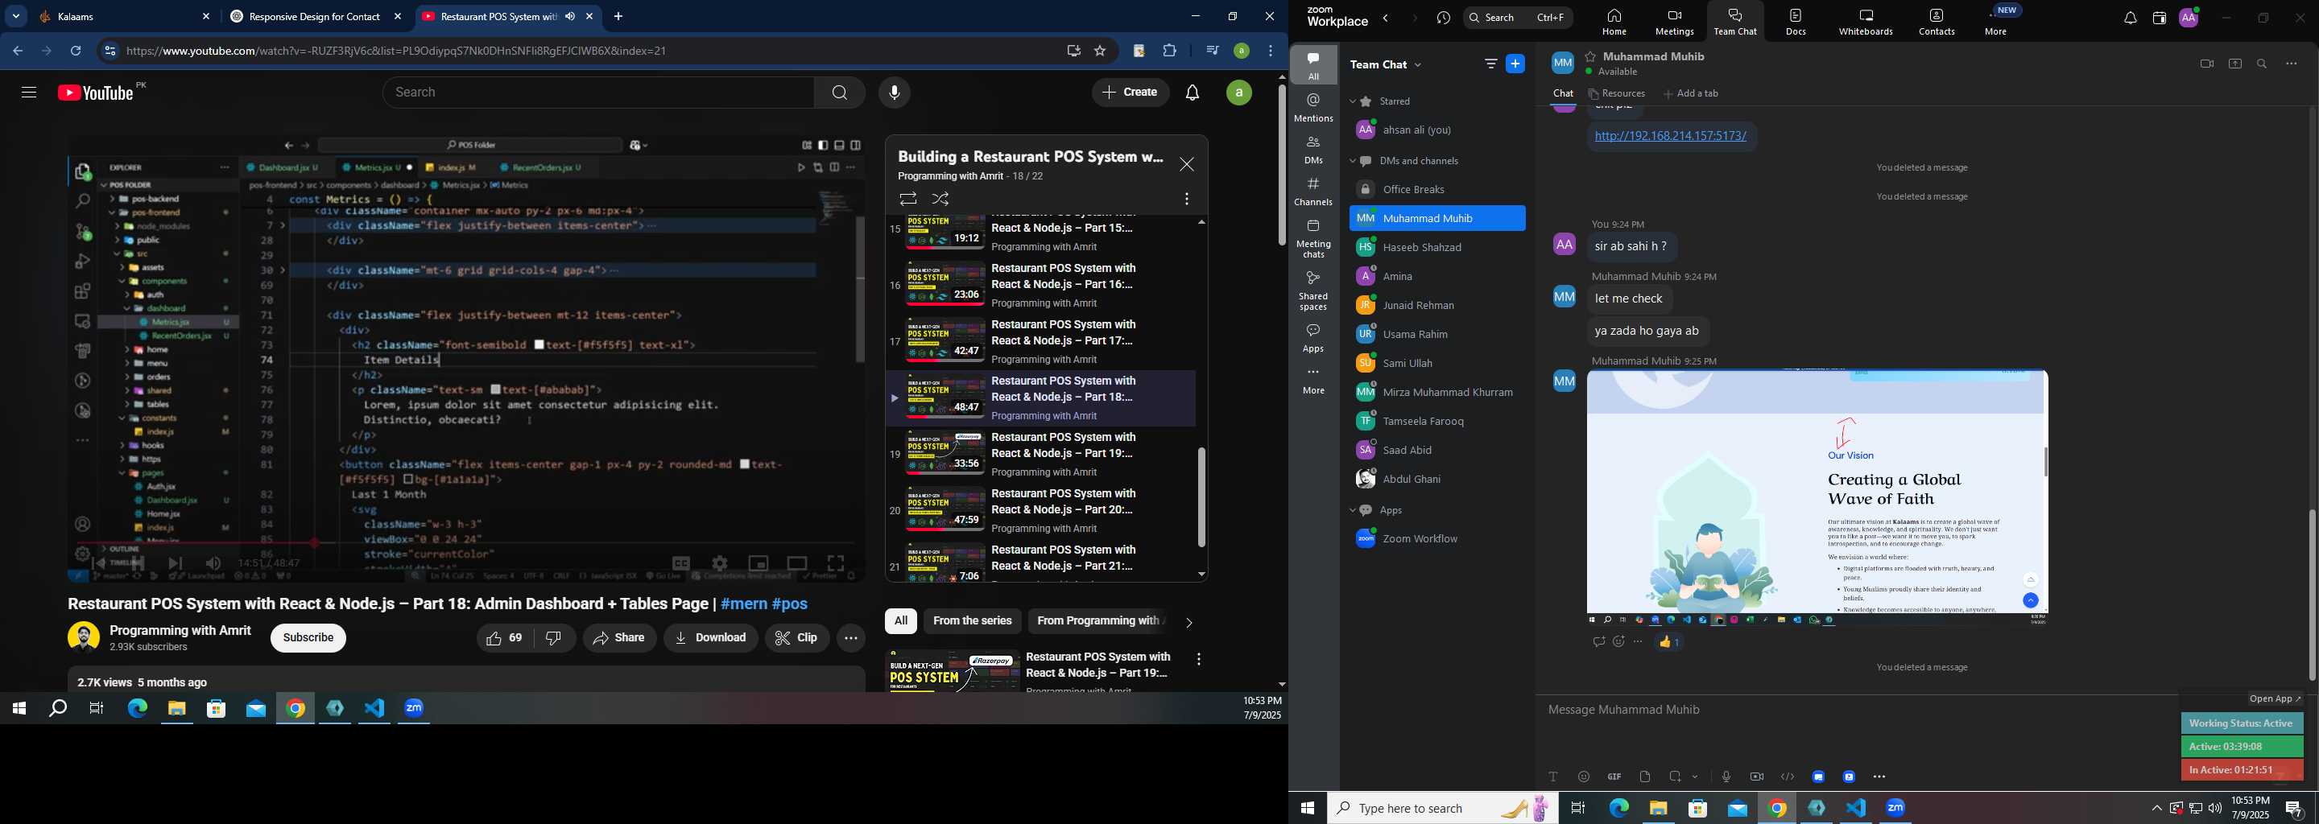Open Part 16 video in playlist
This screenshot has height=824, width=2319.
pyautogui.click(x=1040, y=285)
